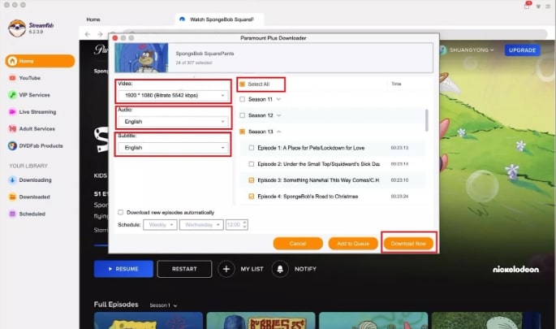Open the top-right hamburger menu icon
Screen dimensions: 556x329
(x=548, y=6)
